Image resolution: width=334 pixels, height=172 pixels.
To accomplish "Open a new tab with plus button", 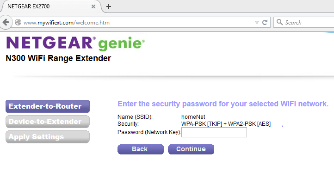I will coord(109,6).
